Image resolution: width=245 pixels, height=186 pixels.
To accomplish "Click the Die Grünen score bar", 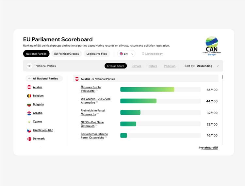I will (x=160, y=101).
